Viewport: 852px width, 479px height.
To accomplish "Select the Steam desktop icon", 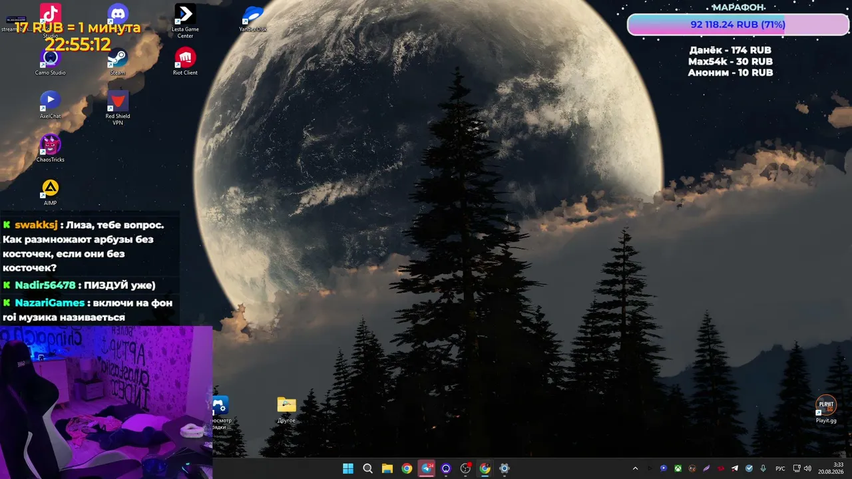I will pyautogui.click(x=118, y=62).
